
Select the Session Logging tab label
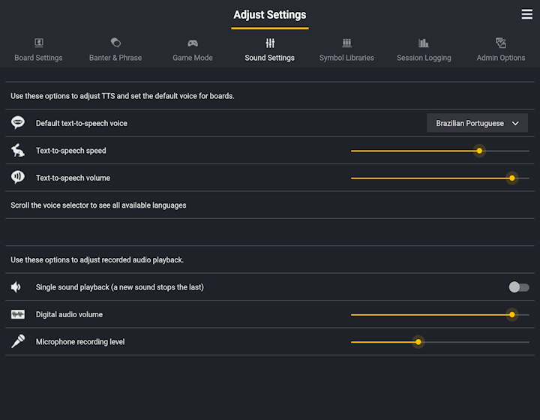[x=424, y=58]
